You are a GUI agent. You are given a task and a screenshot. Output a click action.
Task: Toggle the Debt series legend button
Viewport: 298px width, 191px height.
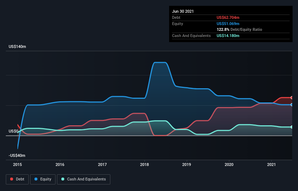17,179
